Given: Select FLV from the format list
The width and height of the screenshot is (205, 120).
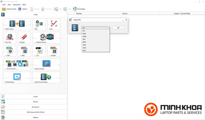Looking at the screenshot, I should [96, 31].
